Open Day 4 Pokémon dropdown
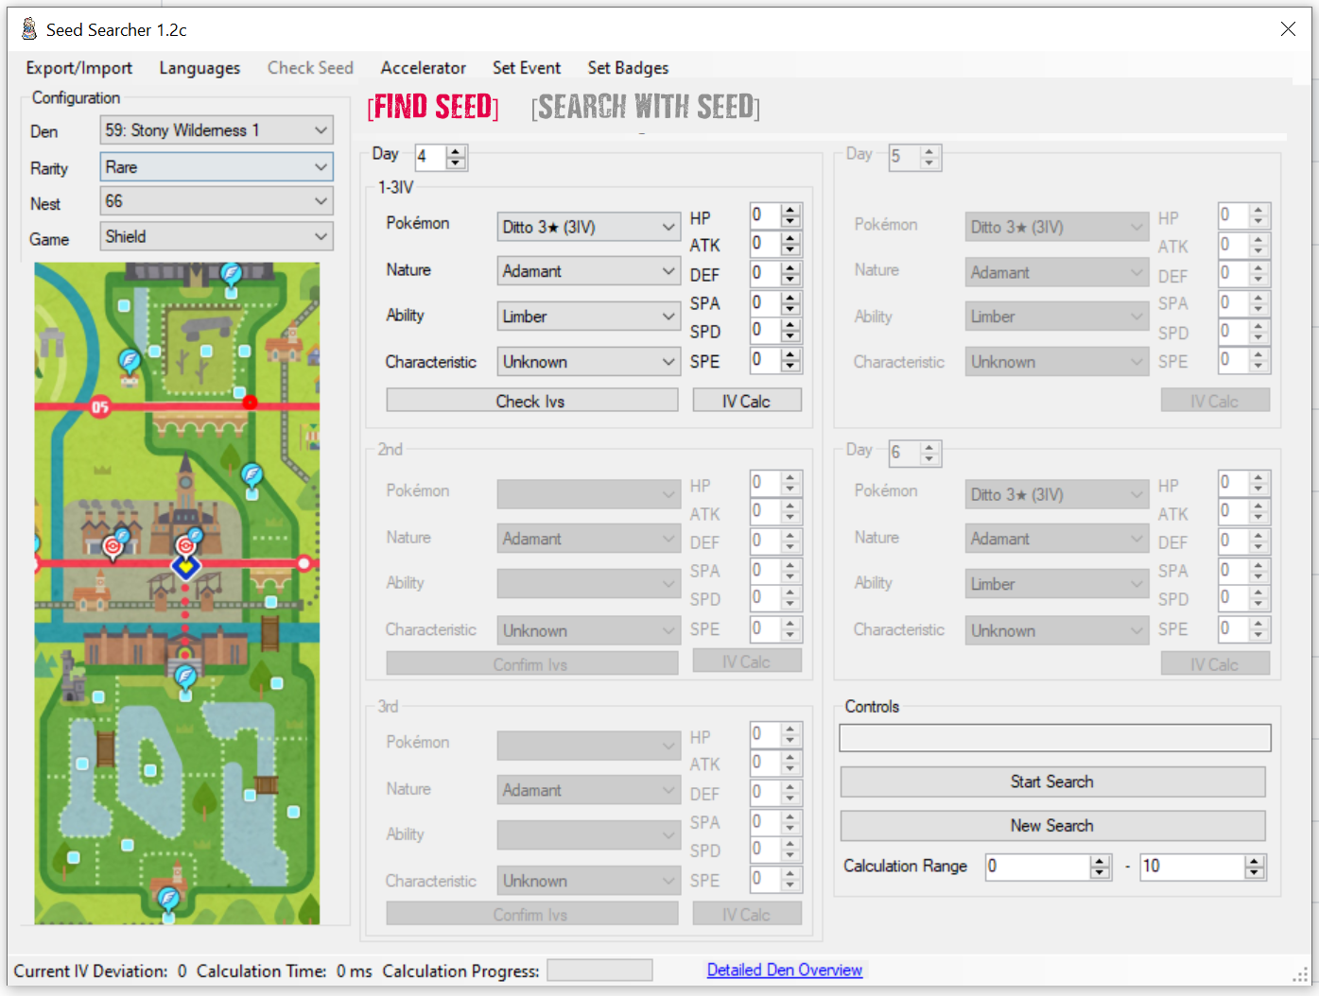This screenshot has height=996, width=1319. click(588, 227)
